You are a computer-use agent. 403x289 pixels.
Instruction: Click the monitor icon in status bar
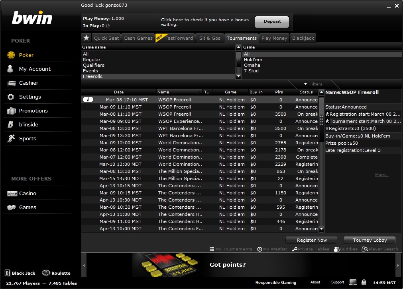pos(353,282)
